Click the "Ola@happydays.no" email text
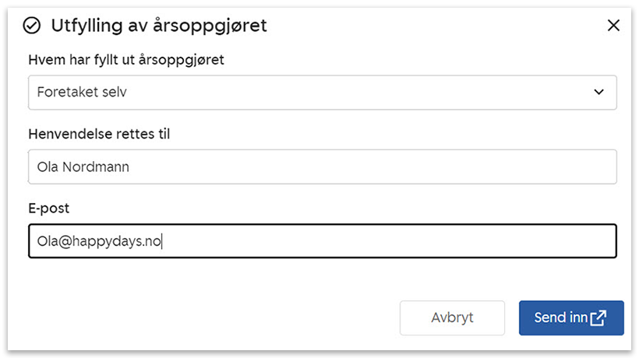Image resolution: width=639 pixels, height=358 pixels. pos(99,241)
